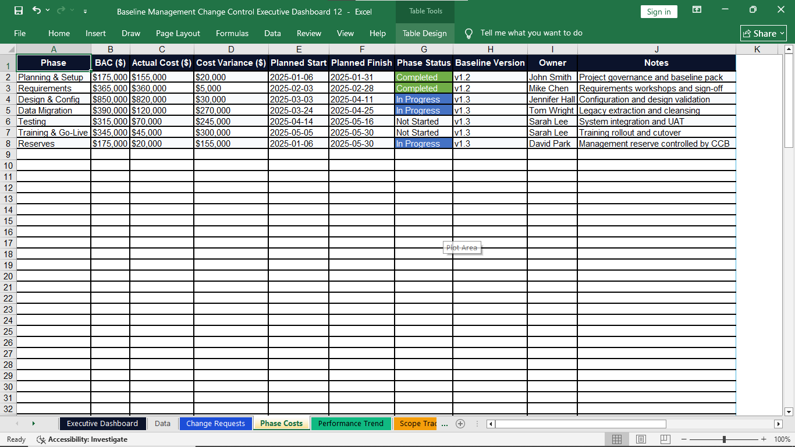
Task: Select the Phase header cell A1
Action: point(54,63)
